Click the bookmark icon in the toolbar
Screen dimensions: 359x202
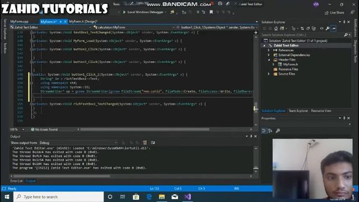[x=211, y=12]
